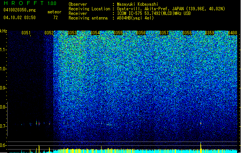Viewport: 241px width, 153px height.
Task: Click the 0.9 kHz axis label
Action: [x=3, y=88]
